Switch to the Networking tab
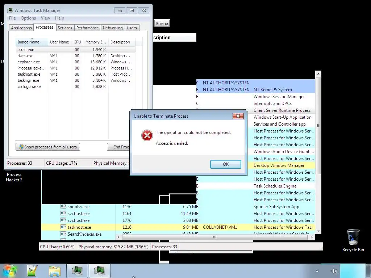Screen dimensions: 371x278 [x=113, y=28]
